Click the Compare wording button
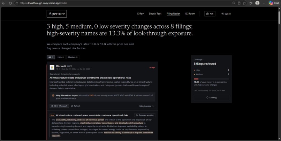Screen dimensions: 281x141 click(145, 115)
